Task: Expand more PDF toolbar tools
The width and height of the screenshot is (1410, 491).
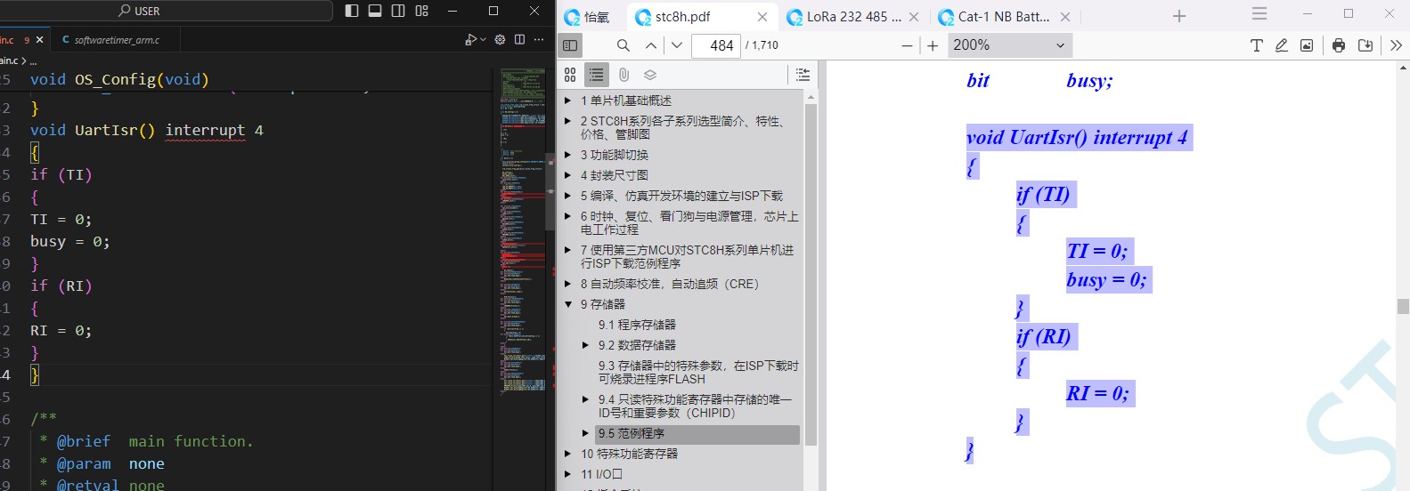Action: [1396, 45]
